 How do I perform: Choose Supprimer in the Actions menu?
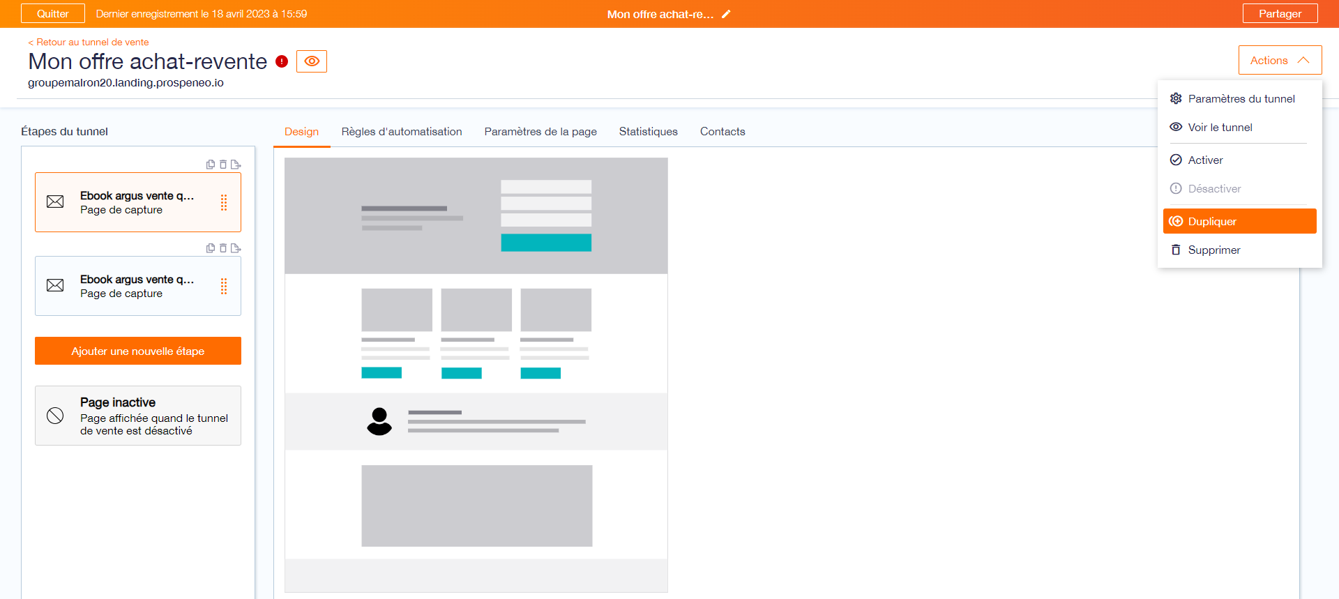coord(1239,250)
